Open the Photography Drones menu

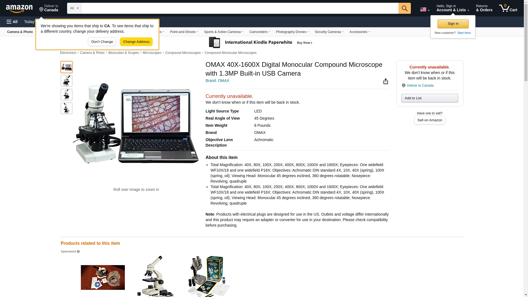tap(292, 32)
